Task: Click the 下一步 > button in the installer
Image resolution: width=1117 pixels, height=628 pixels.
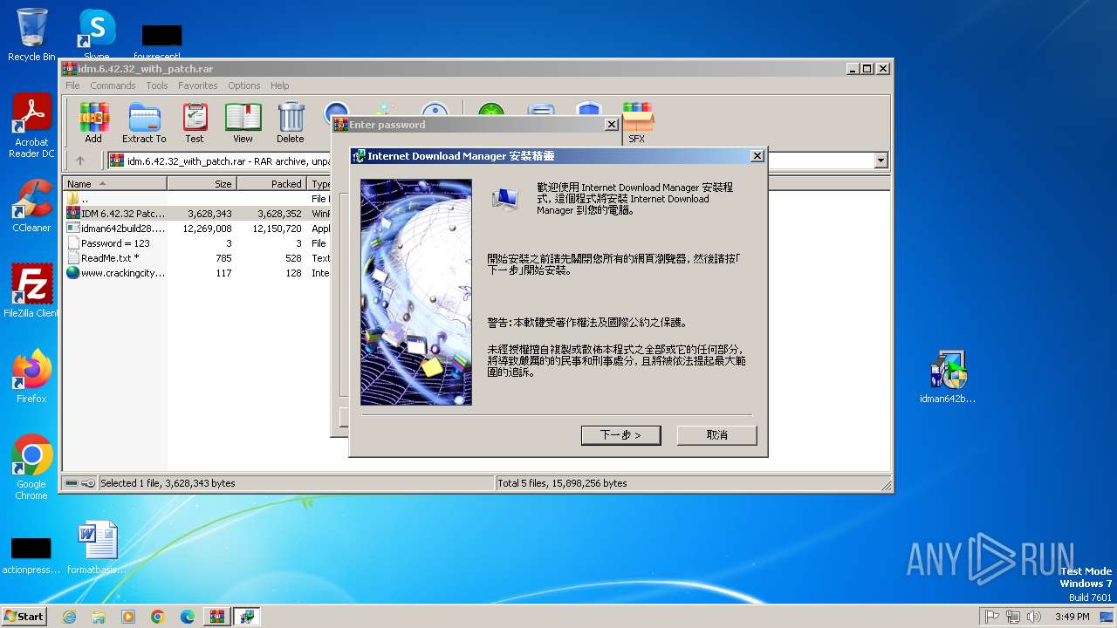Action: pyautogui.click(x=620, y=434)
